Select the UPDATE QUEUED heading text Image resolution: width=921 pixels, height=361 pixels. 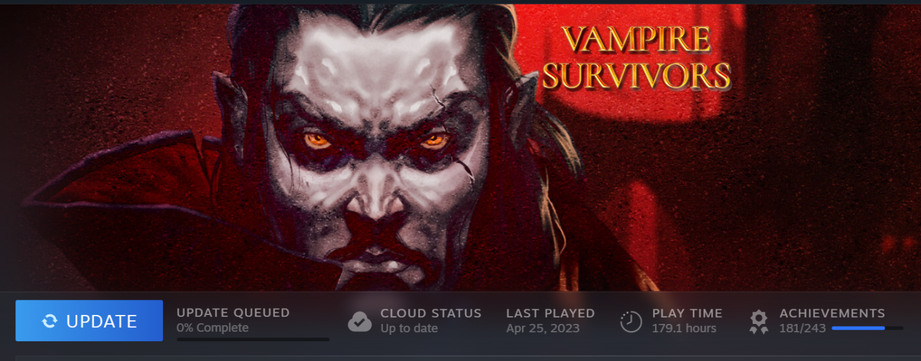pyautogui.click(x=233, y=313)
